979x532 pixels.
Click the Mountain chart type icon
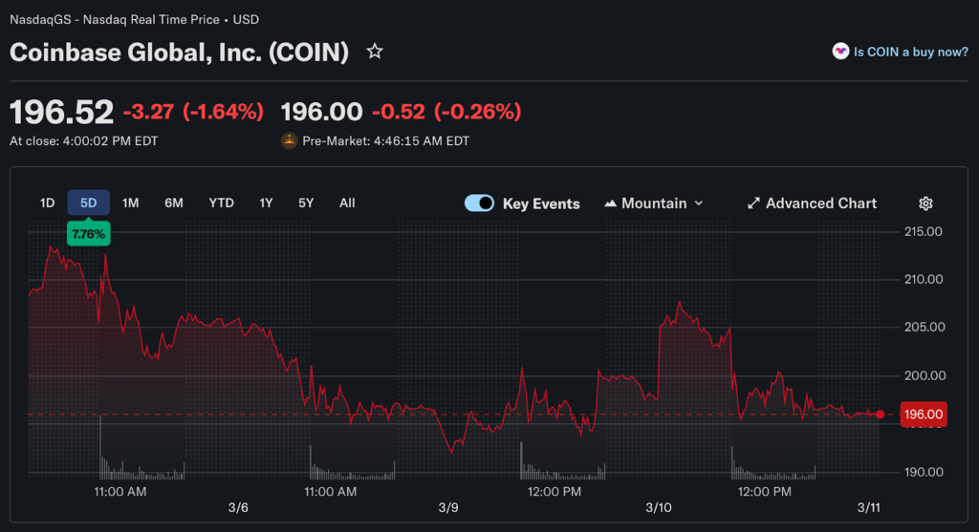tap(610, 203)
